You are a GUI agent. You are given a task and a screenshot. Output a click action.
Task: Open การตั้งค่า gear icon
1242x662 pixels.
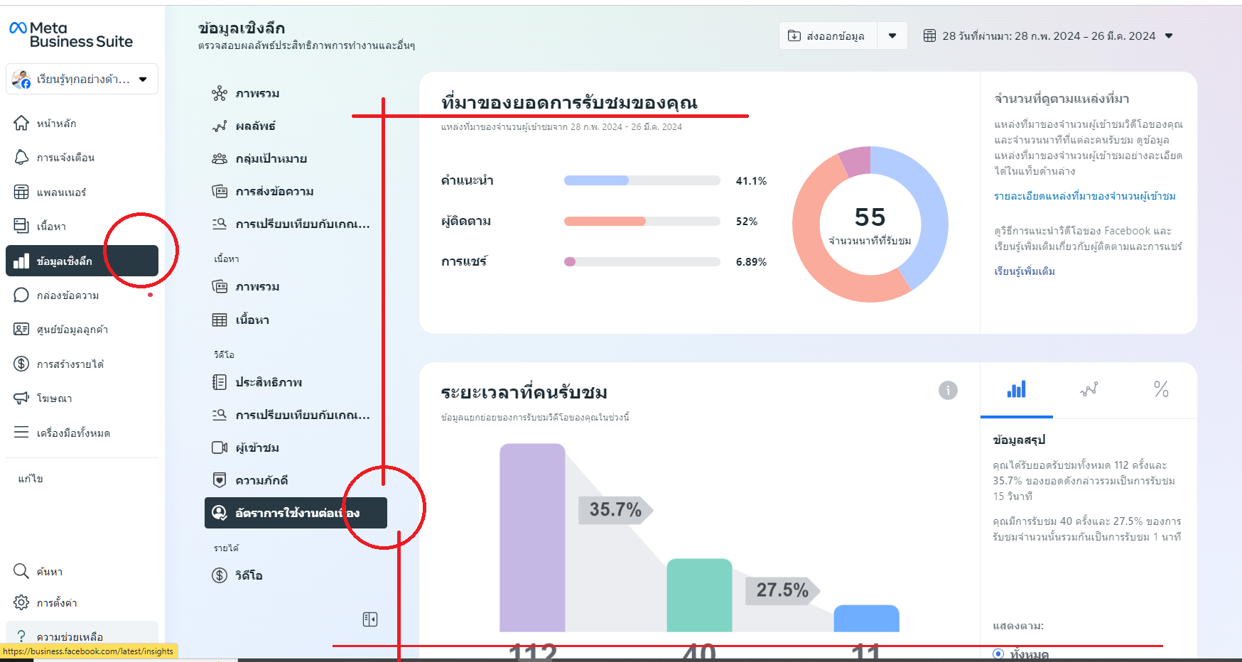pos(21,602)
